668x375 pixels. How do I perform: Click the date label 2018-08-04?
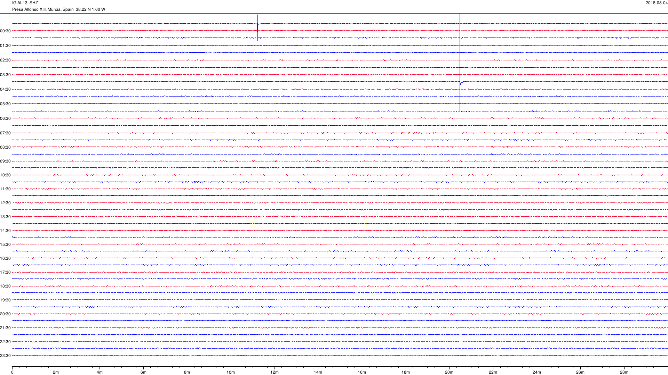657,3
